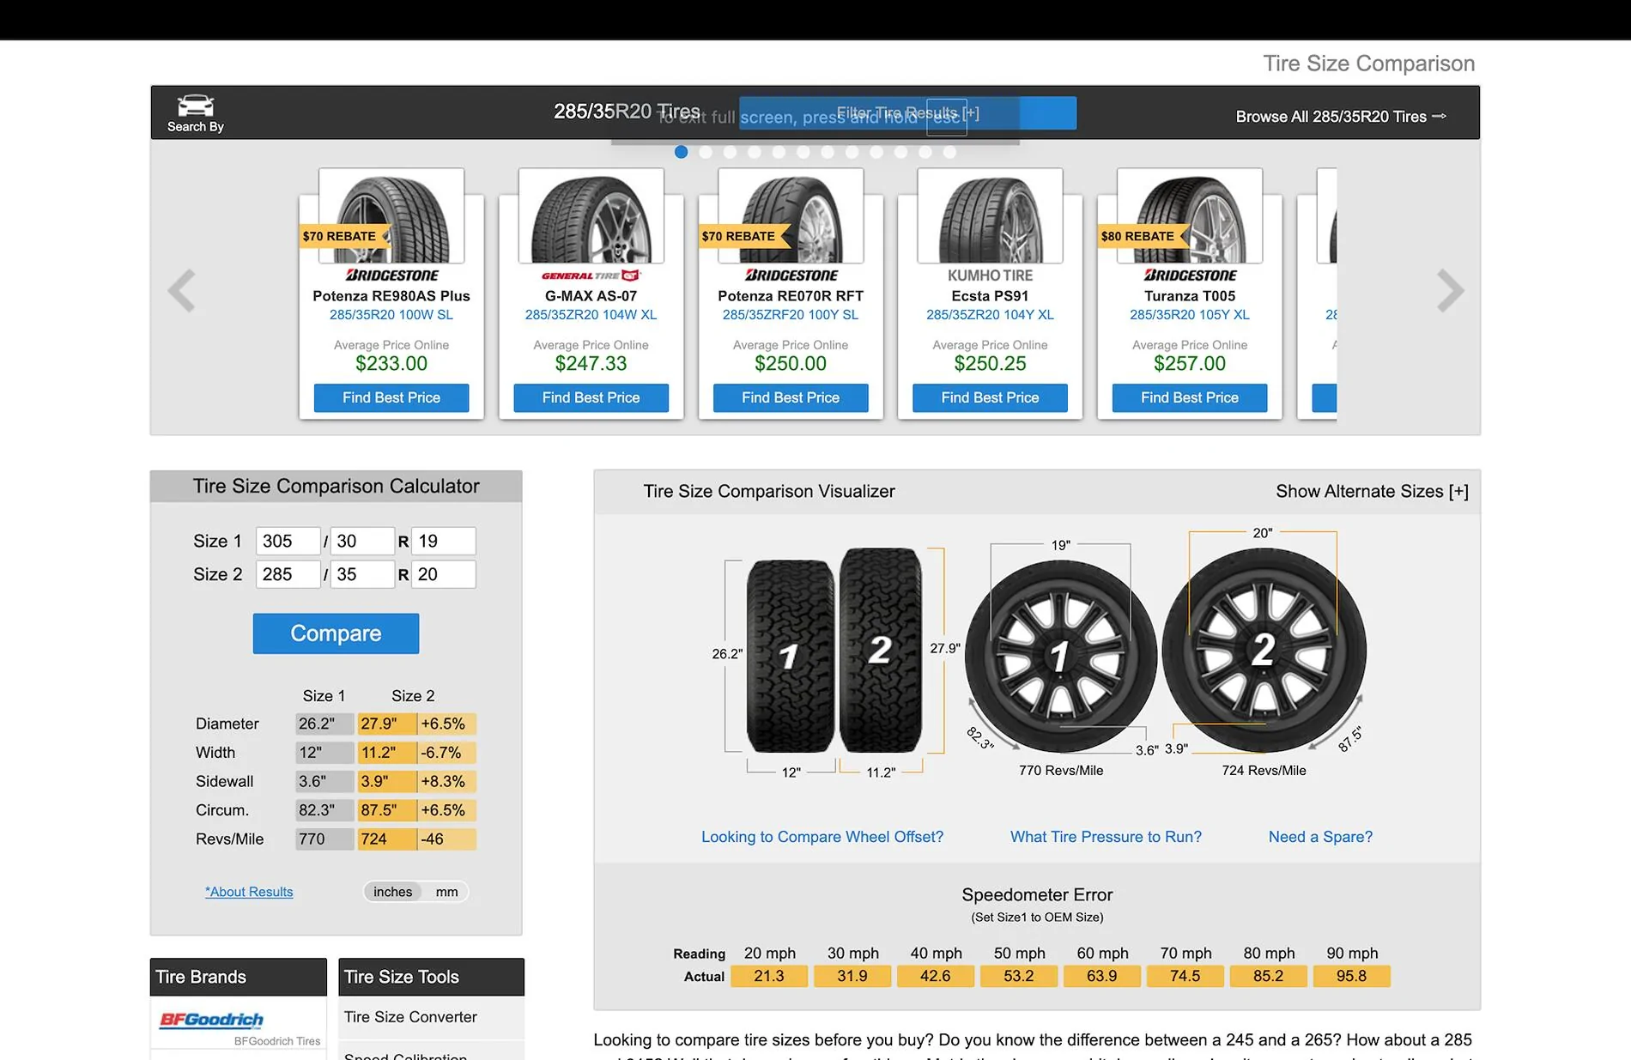
Task: Find Best Price for Turanza T005
Action: point(1190,397)
